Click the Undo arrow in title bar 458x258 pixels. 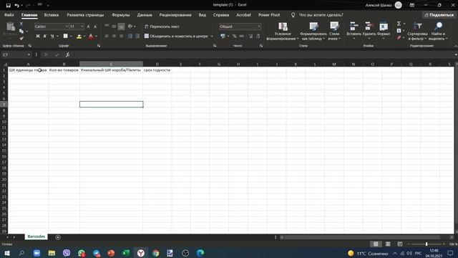click(16, 5)
